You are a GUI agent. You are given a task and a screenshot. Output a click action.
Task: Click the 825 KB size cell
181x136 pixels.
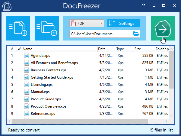click(x=148, y=63)
